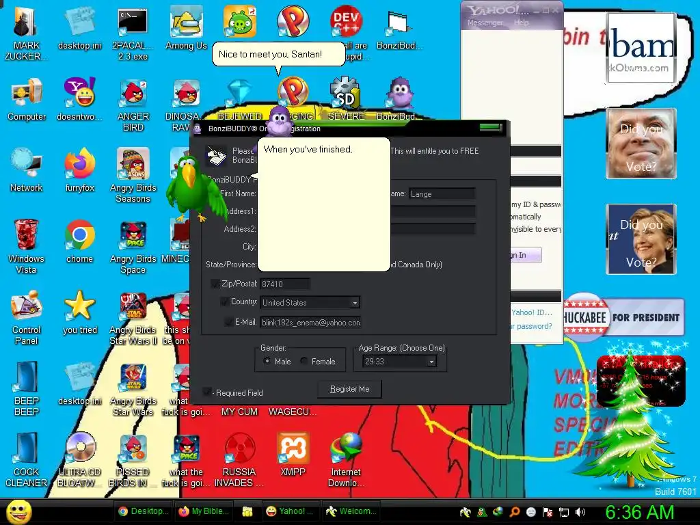
Task: Click the 6:36 AM taskbar clock
Action: coord(639,512)
